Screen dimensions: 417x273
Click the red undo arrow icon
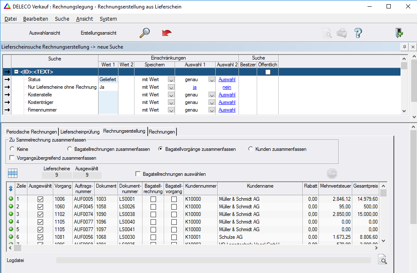(x=167, y=33)
